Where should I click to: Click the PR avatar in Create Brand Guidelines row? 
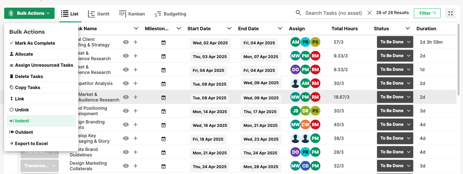point(305,152)
